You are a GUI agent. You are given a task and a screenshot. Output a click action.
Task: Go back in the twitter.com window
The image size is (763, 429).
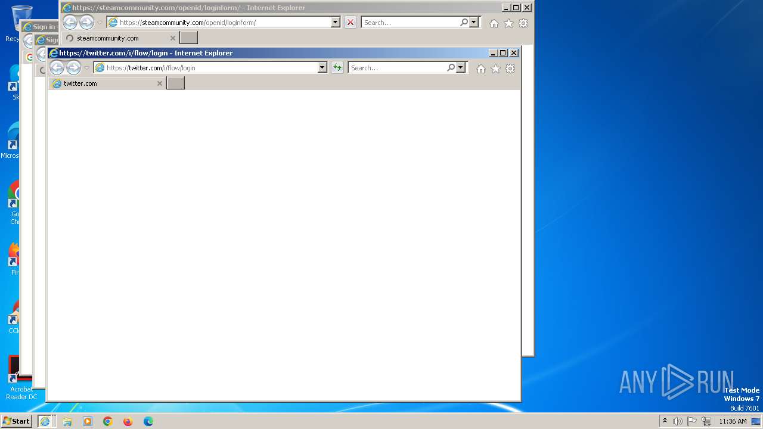click(57, 68)
